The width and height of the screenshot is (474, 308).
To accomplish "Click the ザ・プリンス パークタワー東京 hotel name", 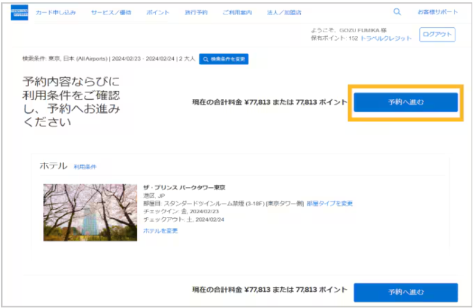I will point(184,187).
